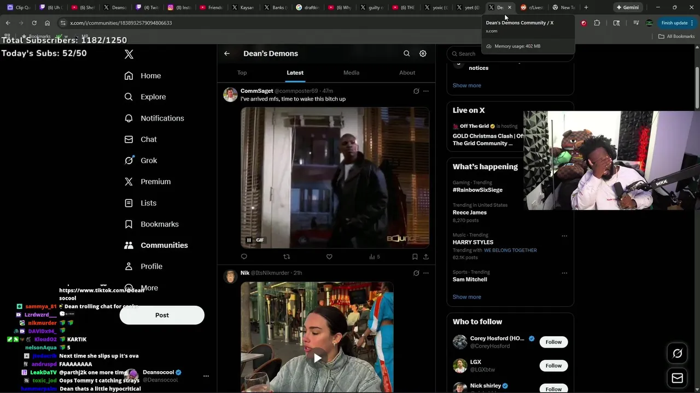Select the Latest tab
The width and height of the screenshot is (700, 393).
(x=295, y=73)
